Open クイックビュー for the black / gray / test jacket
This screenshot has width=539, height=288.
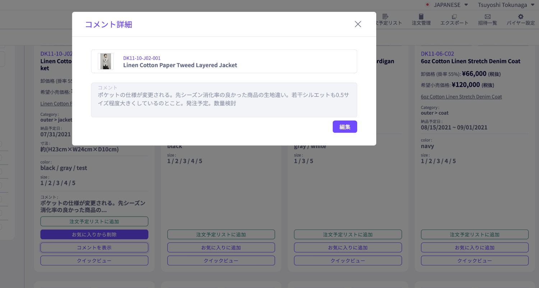click(x=94, y=260)
